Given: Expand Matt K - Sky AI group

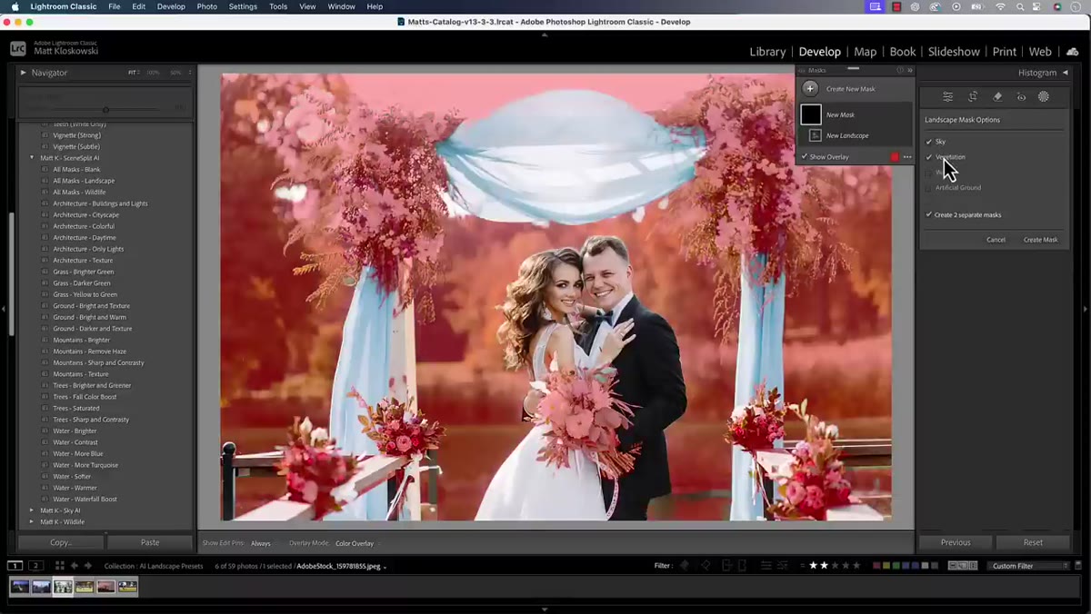Looking at the screenshot, I should [x=32, y=510].
